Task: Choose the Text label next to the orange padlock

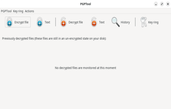Action: (102, 22)
